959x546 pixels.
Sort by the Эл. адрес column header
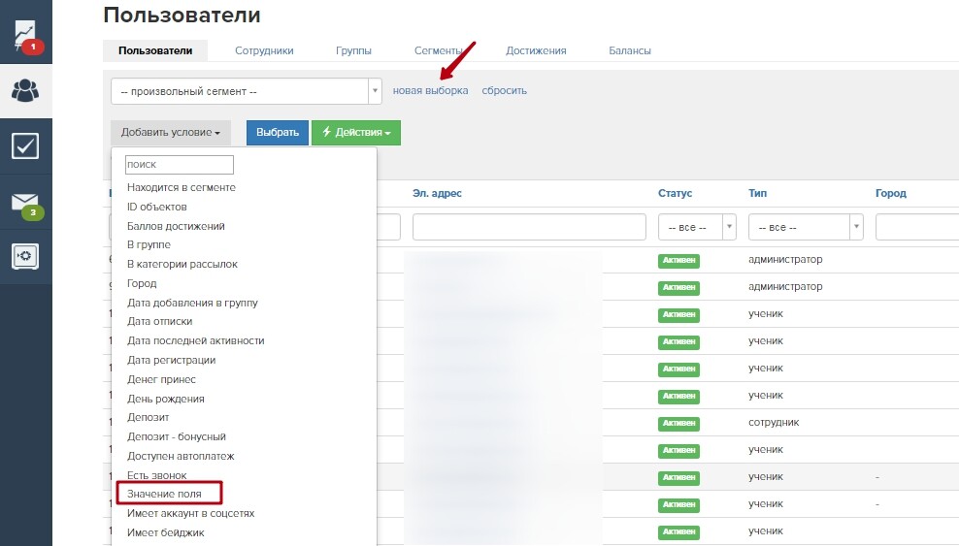click(437, 193)
